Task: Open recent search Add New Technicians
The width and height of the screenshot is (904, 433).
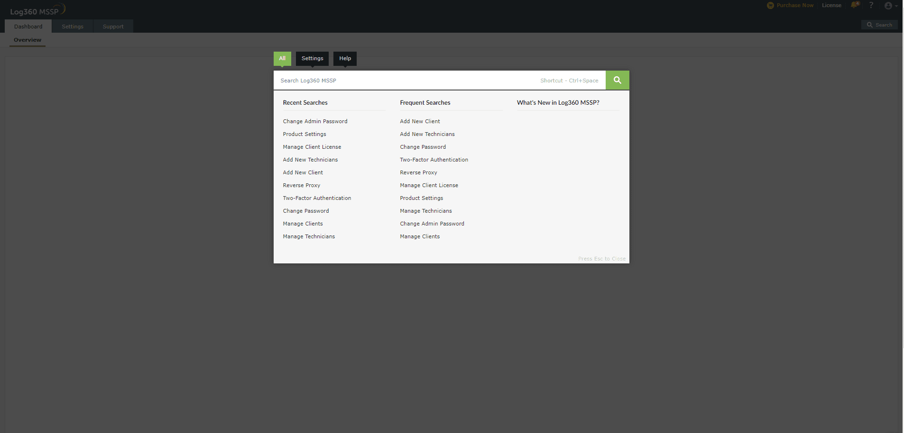Action: (x=310, y=160)
